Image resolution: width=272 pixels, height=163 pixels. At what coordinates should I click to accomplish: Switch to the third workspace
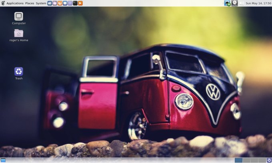254,160
